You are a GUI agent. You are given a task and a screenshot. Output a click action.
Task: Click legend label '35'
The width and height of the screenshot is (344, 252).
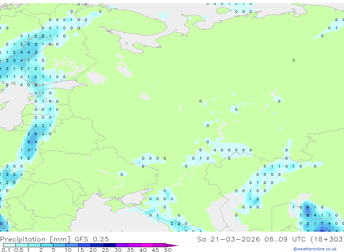click(x=130, y=250)
